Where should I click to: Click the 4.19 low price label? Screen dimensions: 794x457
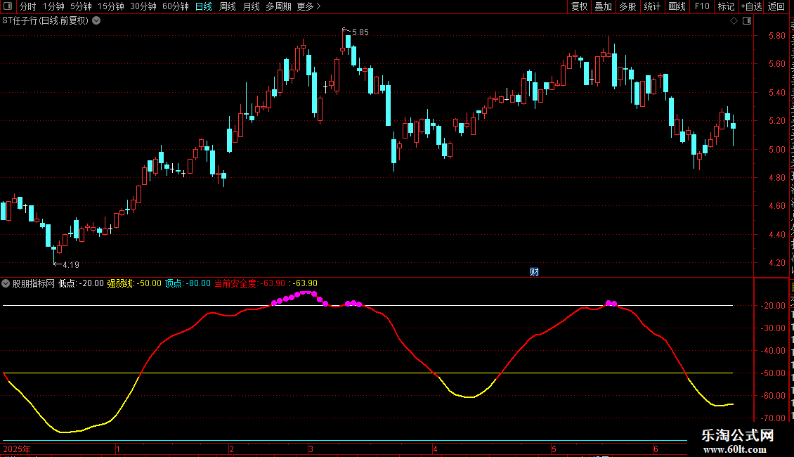pyautogui.click(x=71, y=264)
